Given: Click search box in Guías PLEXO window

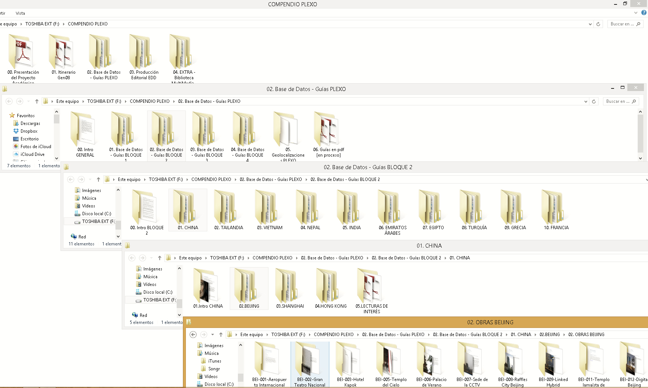Looking at the screenshot, I should 621,101.
